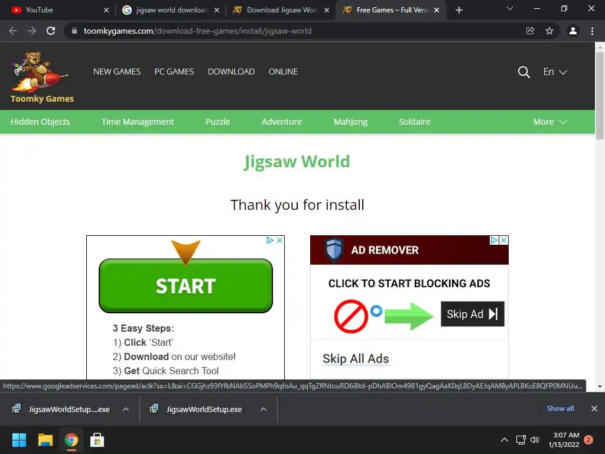Click the padlock site info icon
Viewport: 605px width, 454px height.
tap(74, 31)
